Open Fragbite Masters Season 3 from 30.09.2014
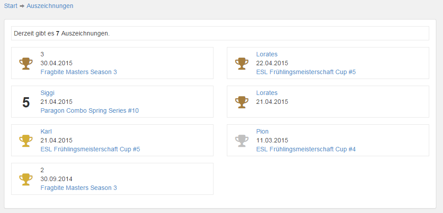The width and height of the screenshot is (443, 213). tap(79, 188)
